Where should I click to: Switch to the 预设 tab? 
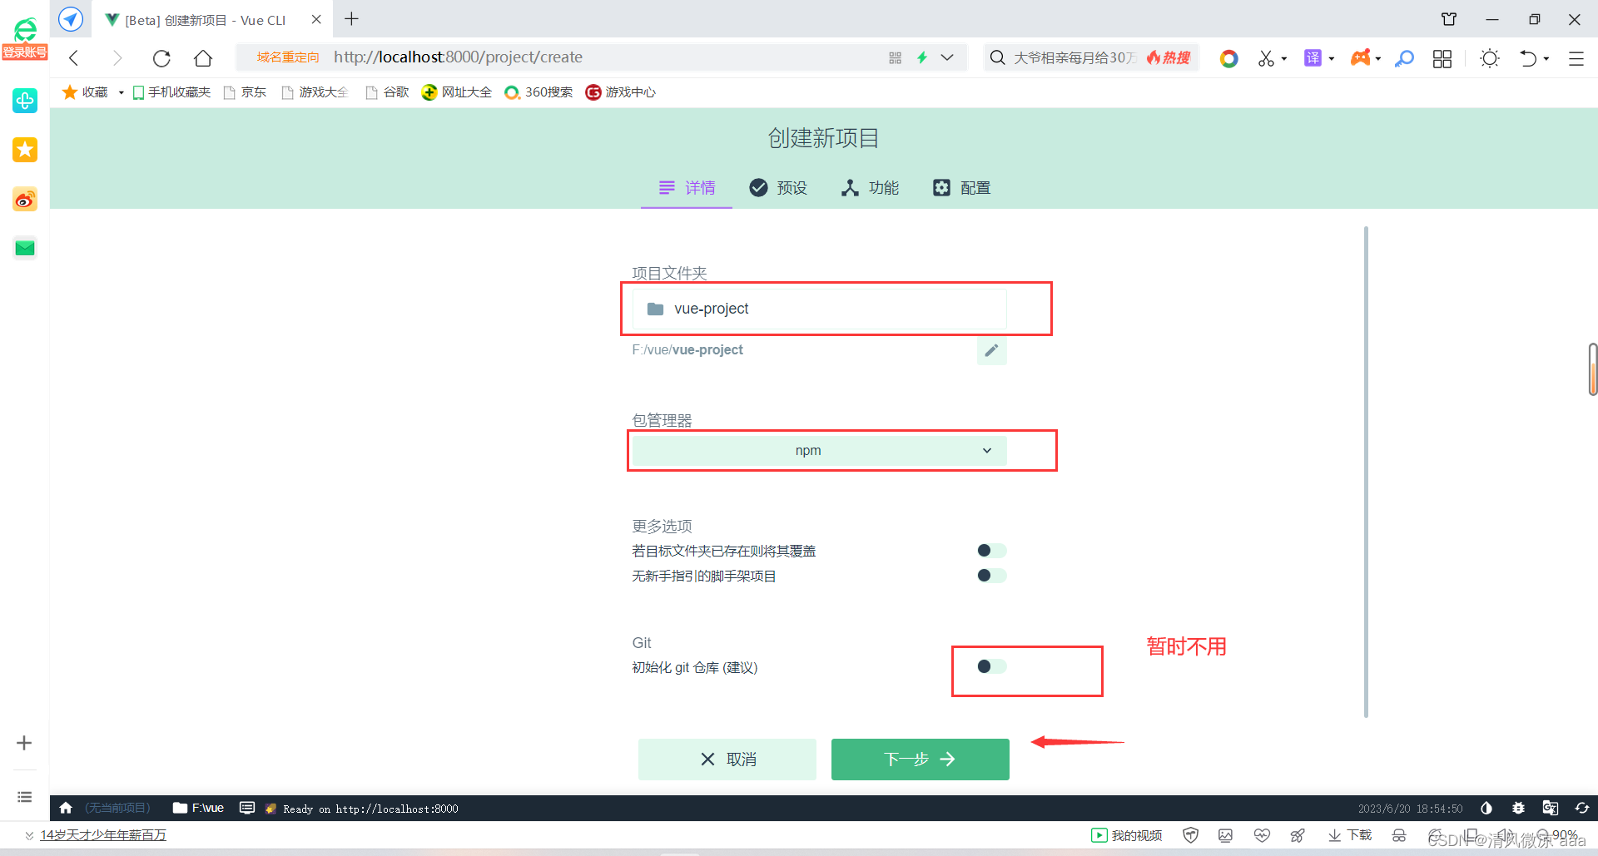778,188
